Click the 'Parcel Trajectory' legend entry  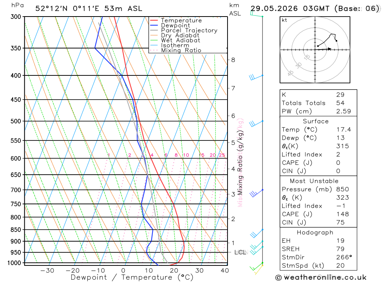point(184,30)
